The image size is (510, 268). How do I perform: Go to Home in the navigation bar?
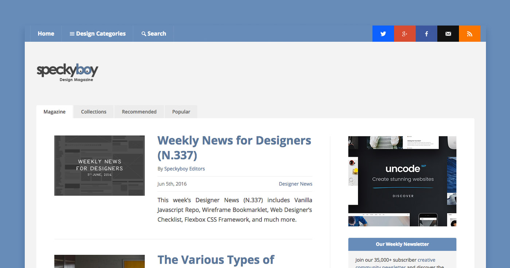[x=46, y=33]
